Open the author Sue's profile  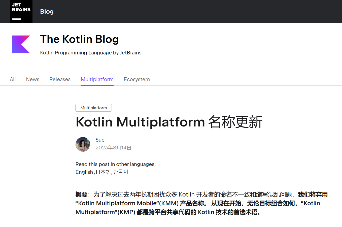coord(100,140)
